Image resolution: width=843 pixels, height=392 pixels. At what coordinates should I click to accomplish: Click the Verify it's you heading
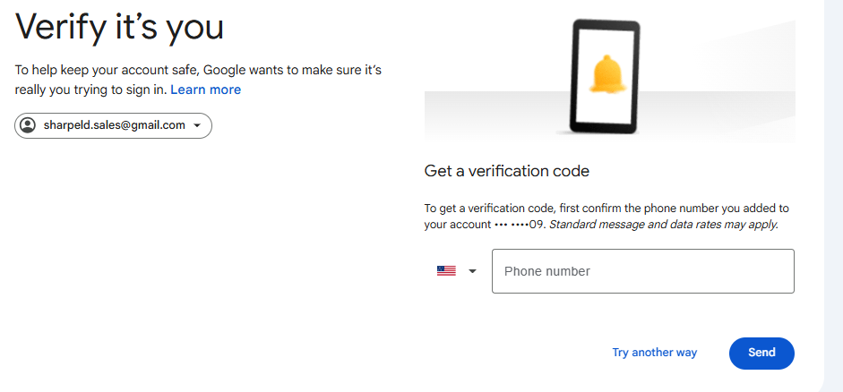tap(119, 28)
